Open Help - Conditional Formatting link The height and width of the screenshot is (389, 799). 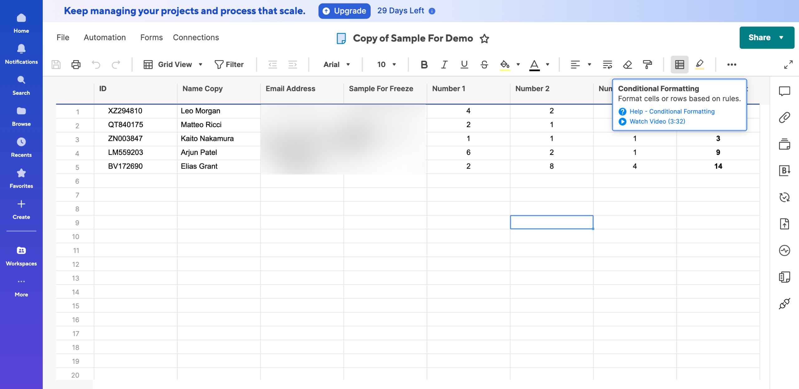click(x=672, y=111)
